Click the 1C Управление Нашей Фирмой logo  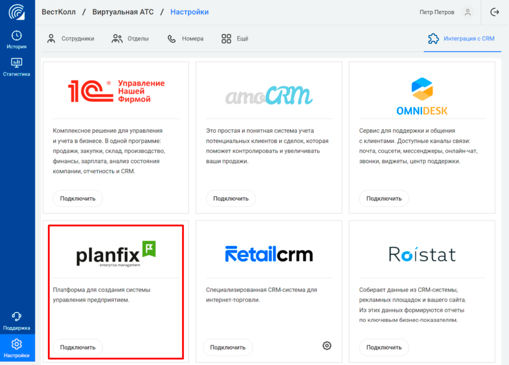click(x=116, y=91)
